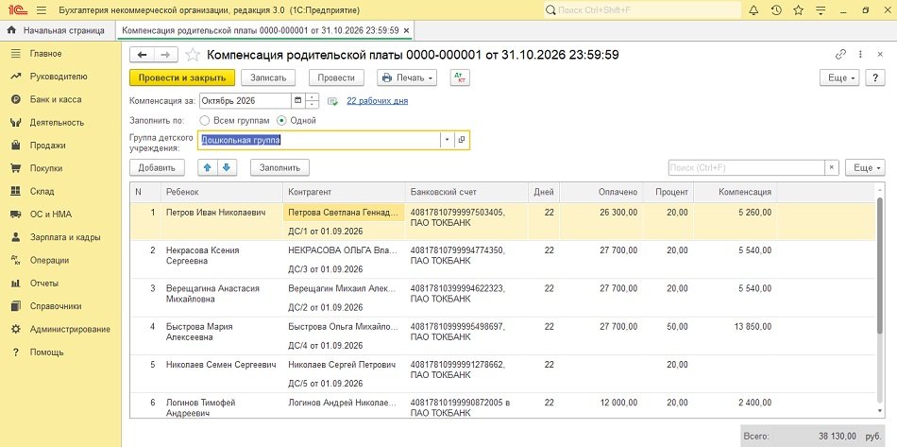Open Главное section in sidebar

pos(45,54)
